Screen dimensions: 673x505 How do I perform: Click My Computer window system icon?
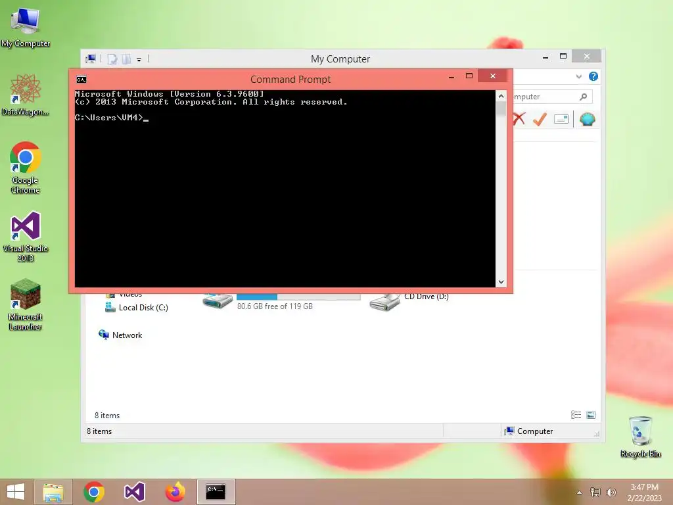coord(91,59)
